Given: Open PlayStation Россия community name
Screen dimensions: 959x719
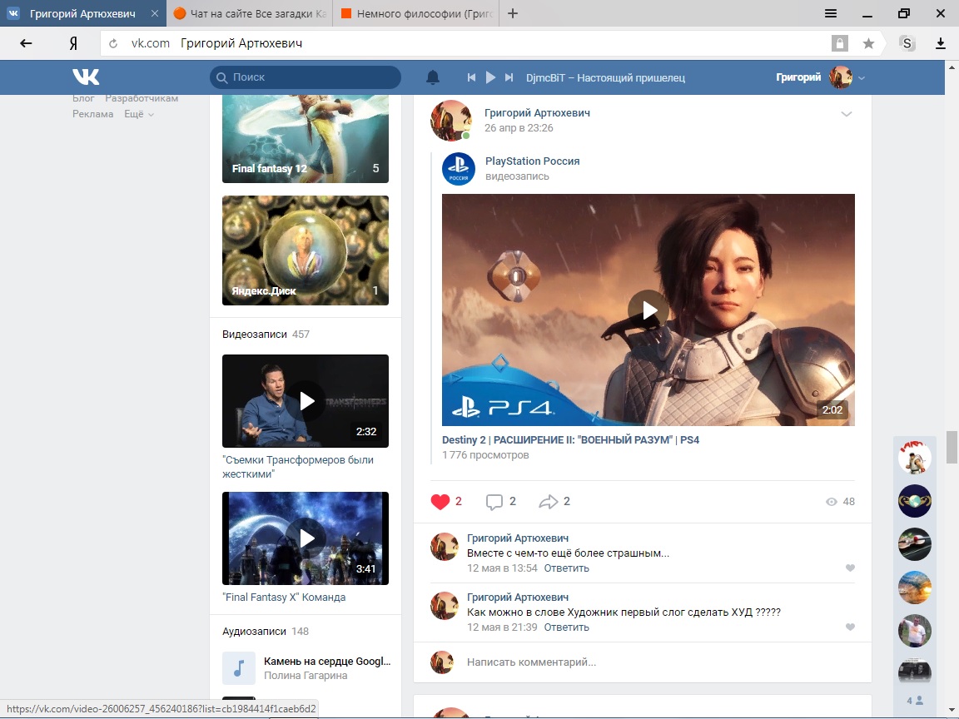Looking at the screenshot, I should (x=532, y=161).
